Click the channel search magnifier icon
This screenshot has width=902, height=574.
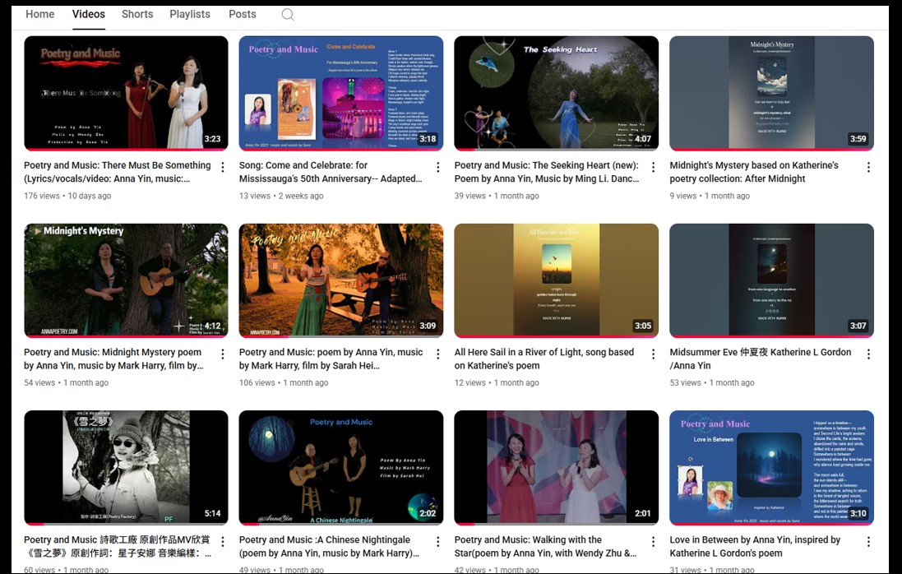coord(288,15)
